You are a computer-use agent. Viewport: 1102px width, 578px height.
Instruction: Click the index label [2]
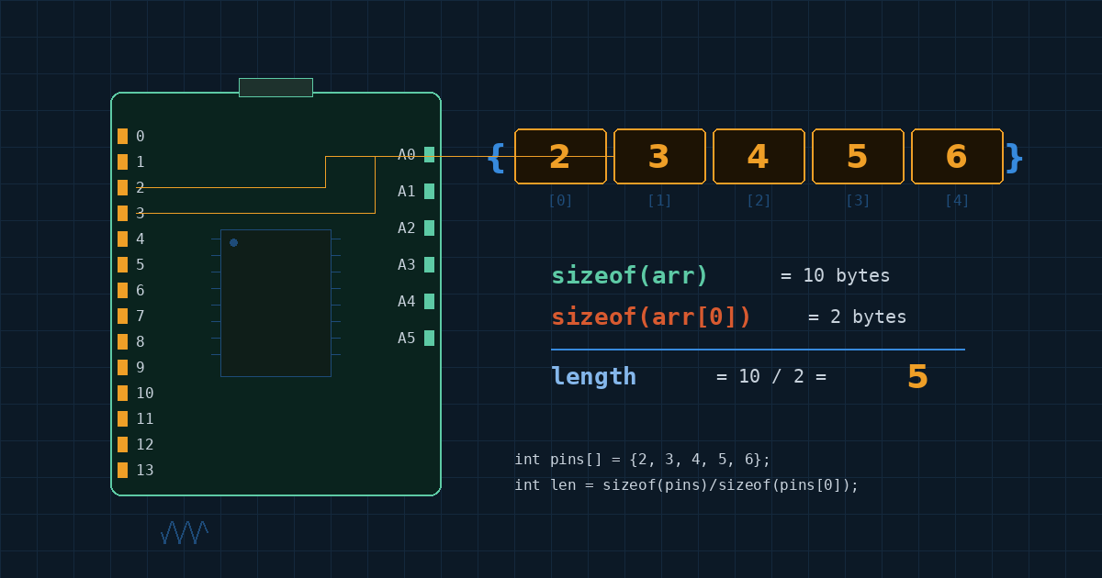(x=759, y=200)
